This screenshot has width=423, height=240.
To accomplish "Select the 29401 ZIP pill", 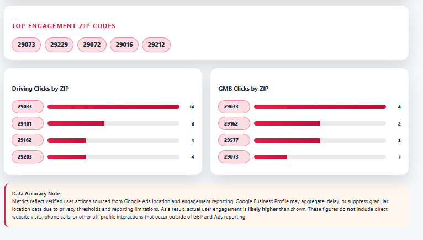I will tap(28, 123).
